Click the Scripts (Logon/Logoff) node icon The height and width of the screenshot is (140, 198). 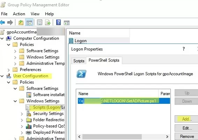coord(28,107)
